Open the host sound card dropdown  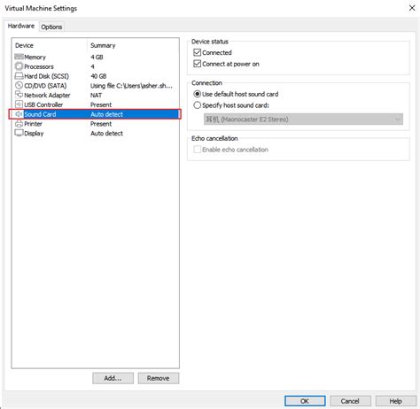(x=303, y=120)
